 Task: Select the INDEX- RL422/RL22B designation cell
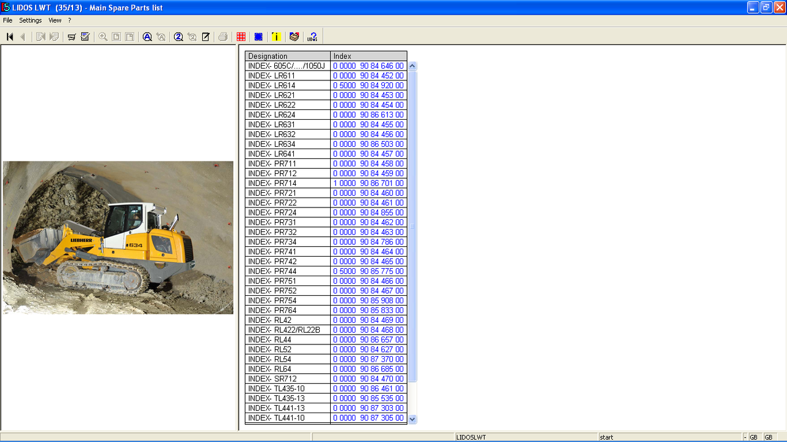pyautogui.click(x=288, y=330)
